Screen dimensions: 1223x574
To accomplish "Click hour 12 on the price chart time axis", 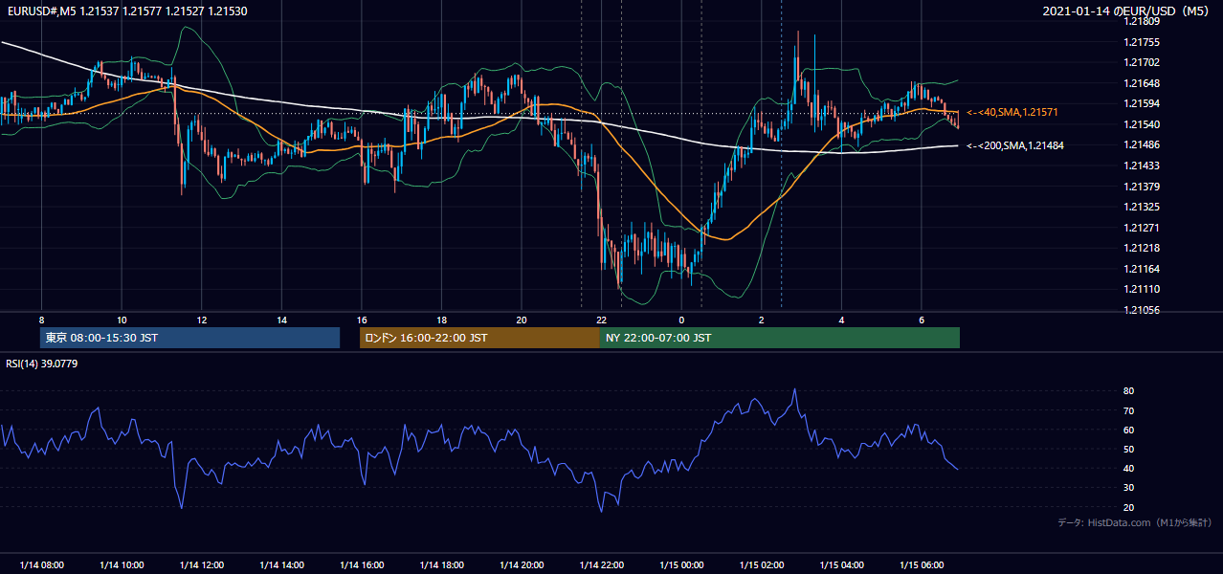I will [x=201, y=320].
